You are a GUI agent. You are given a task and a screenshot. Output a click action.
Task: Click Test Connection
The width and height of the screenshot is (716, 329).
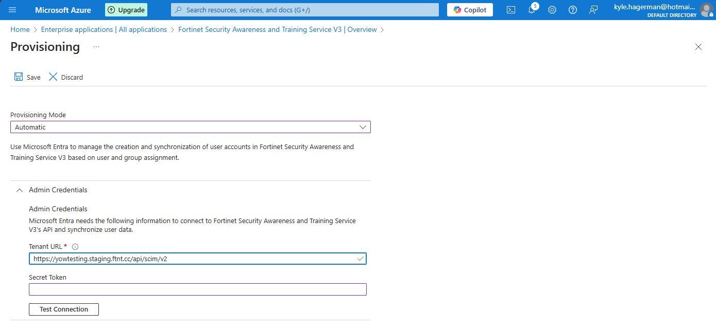(x=64, y=309)
